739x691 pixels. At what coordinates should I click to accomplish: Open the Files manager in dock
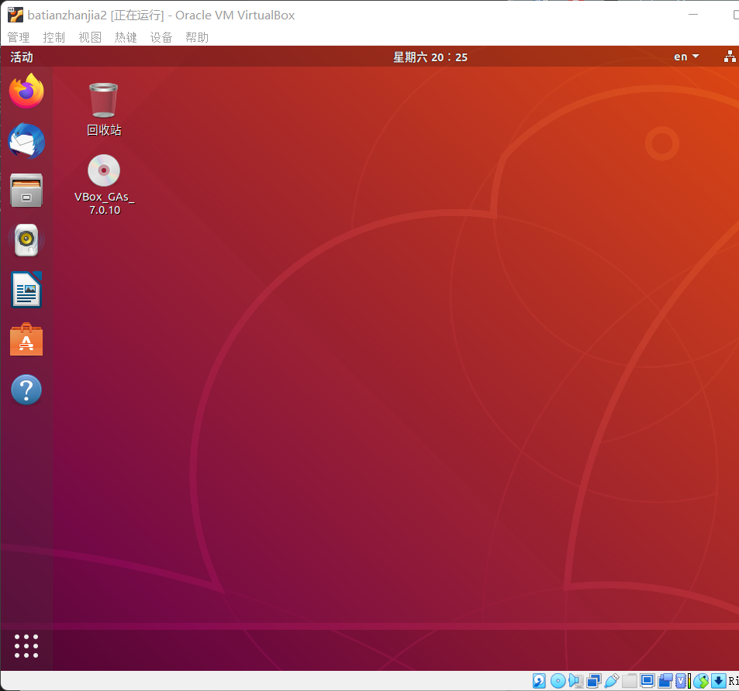26,191
